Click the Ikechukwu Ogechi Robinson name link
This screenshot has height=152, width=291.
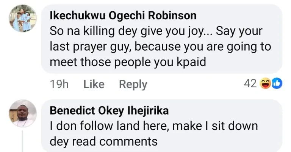[x=123, y=16]
